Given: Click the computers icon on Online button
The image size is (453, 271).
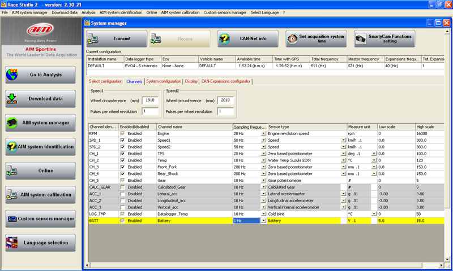Looking at the screenshot, I should (x=12, y=171).
